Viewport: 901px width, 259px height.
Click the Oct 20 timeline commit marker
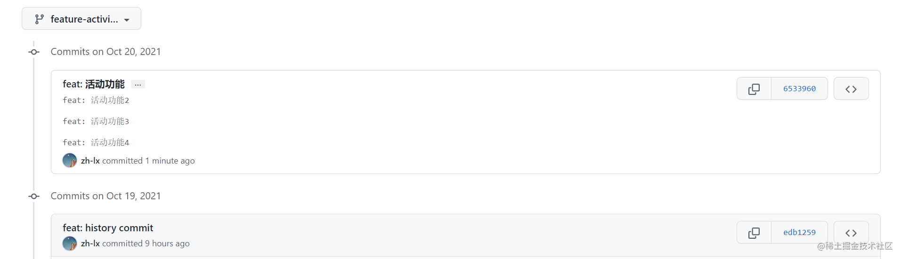point(34,52)
